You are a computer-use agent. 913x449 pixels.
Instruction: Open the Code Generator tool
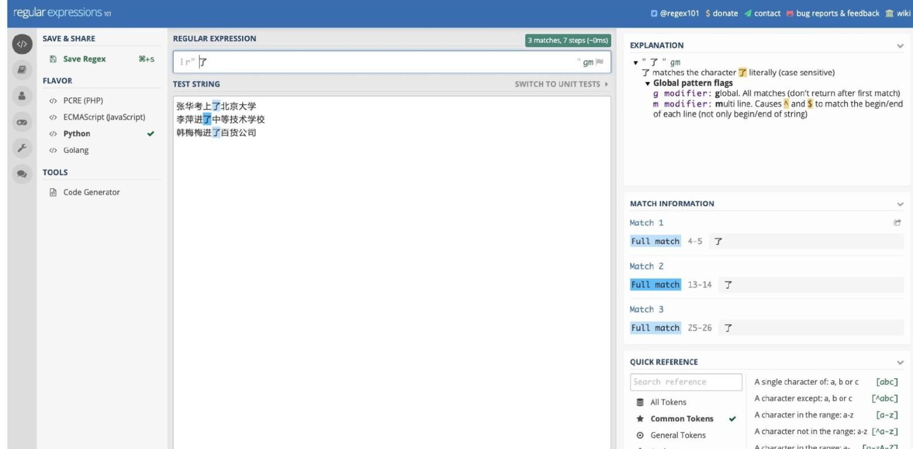point(91,192)
